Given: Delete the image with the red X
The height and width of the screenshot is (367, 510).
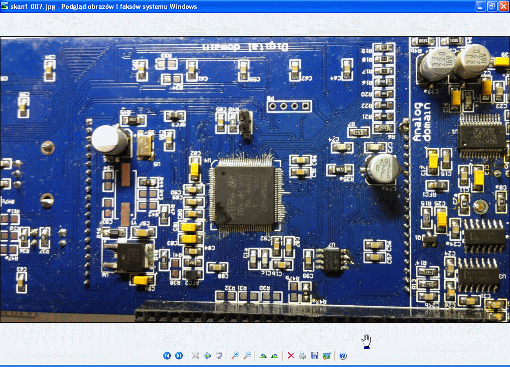Looking at the screenshot, I should click(x=291, y=356).
